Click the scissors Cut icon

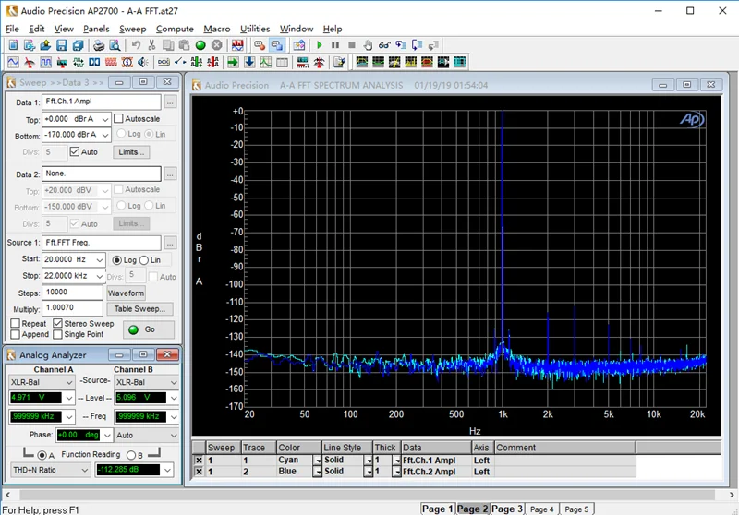click(151, 45)
